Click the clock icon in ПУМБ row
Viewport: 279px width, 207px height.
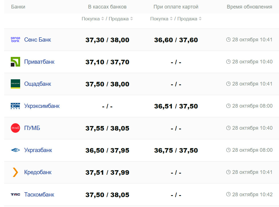click(229, 128)
